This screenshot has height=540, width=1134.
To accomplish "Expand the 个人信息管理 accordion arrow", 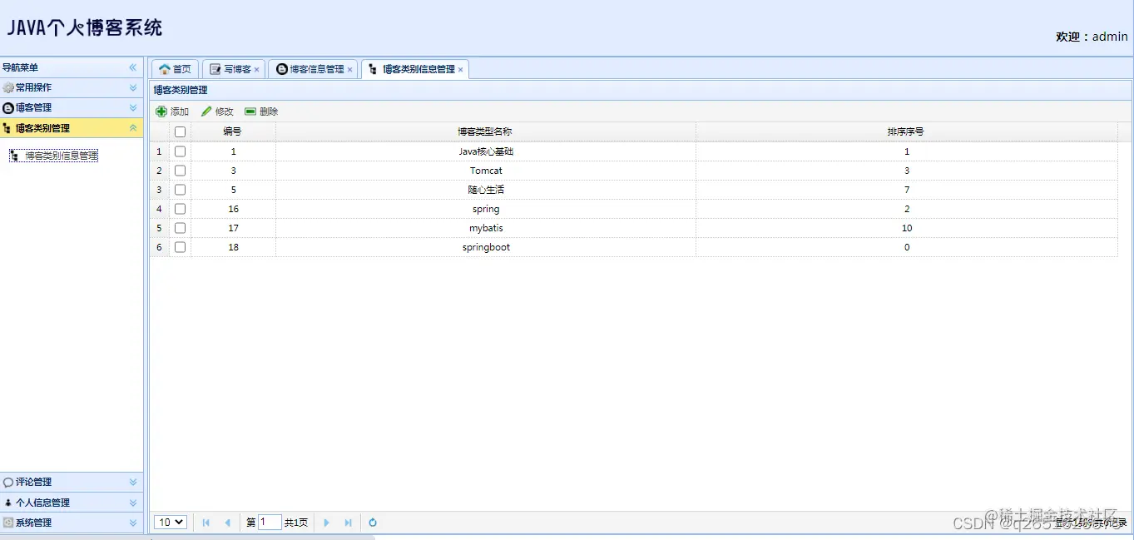I will (133, 503).
